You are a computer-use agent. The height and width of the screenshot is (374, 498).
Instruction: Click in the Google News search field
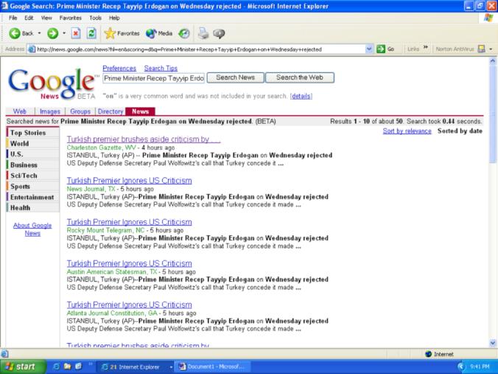click(x=153, y=77)
